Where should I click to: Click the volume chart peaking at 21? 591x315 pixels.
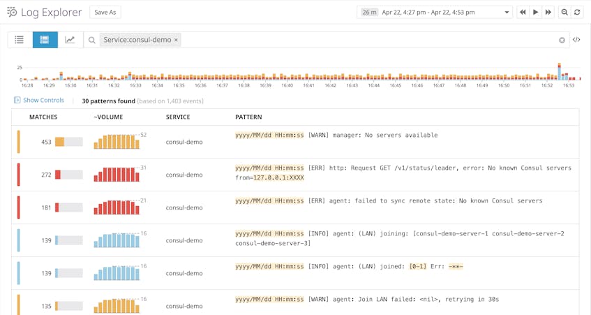click(x=117, y=207)
